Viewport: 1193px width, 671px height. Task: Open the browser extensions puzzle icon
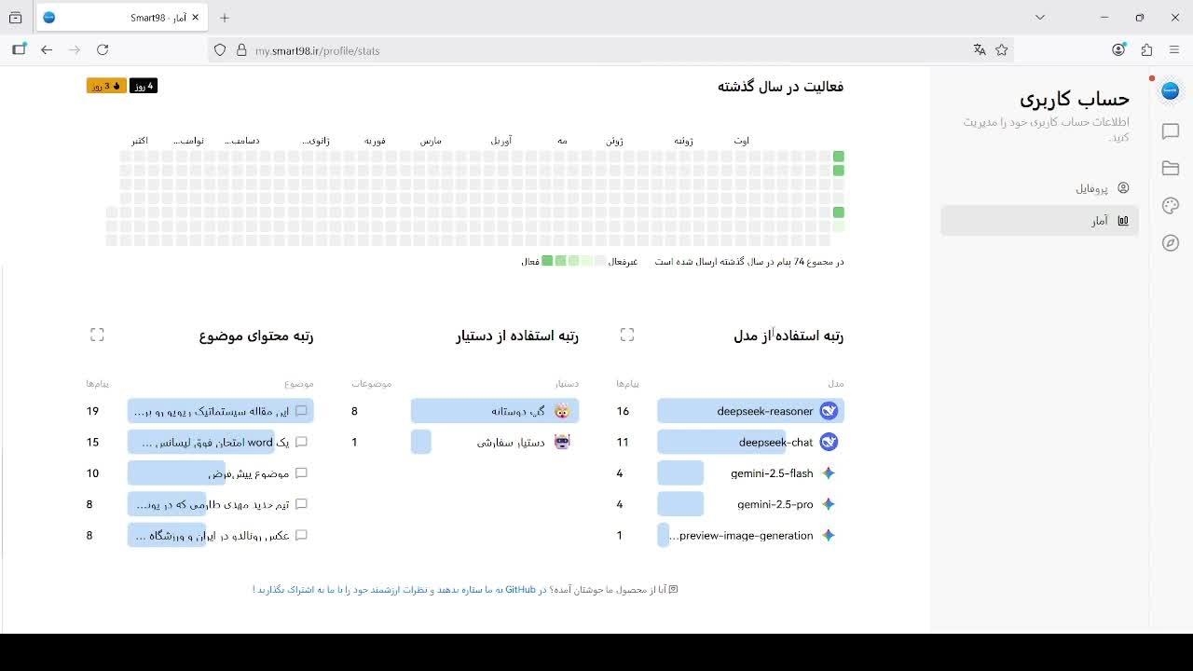(1147, 50)
